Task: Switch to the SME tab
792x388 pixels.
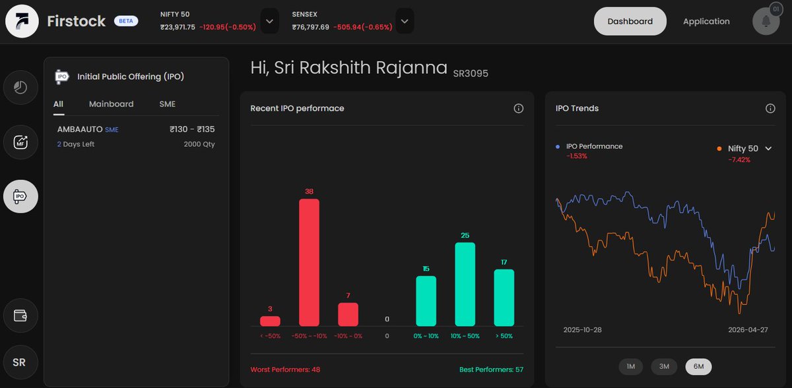Action: click(167, 104)
